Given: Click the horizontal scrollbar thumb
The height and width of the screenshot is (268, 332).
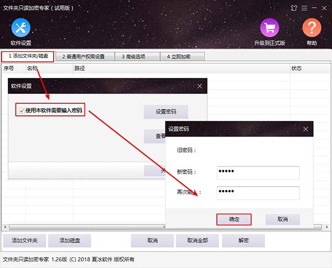Looking at the screenshot, I should click(x=165, y=227).
